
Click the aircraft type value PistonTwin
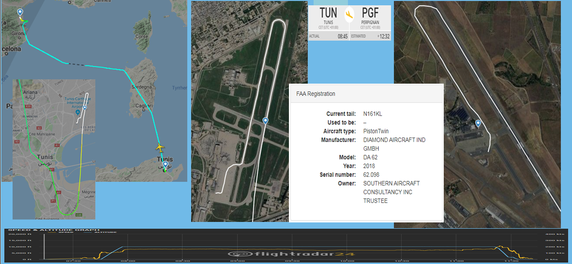[x=376, y=131]
